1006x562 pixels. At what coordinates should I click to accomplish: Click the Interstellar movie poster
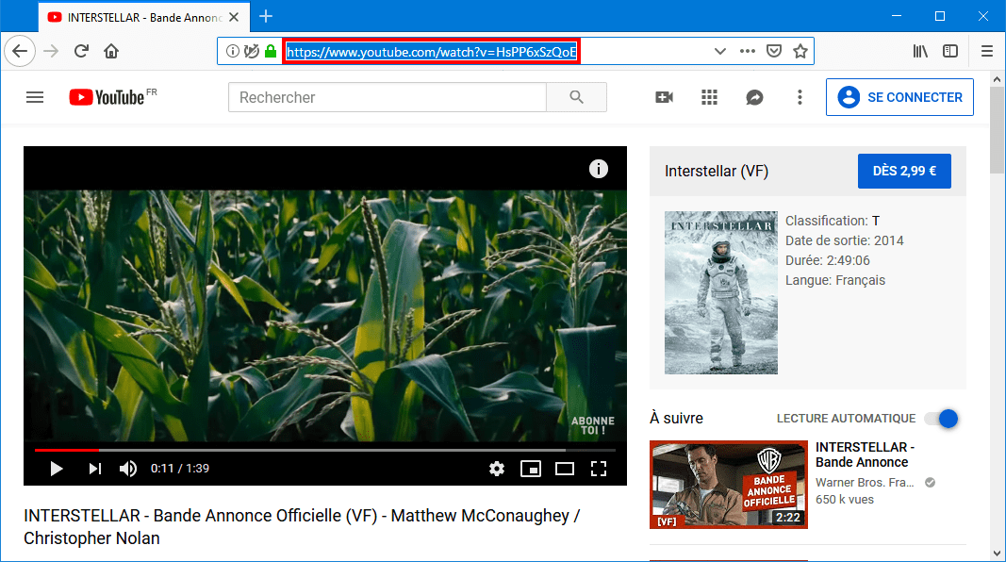[721, 293]
